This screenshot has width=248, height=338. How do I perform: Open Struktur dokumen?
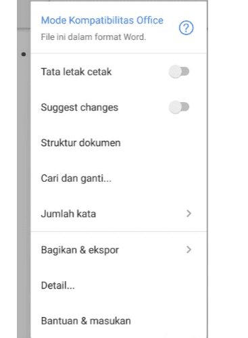[x=119, y=143]
